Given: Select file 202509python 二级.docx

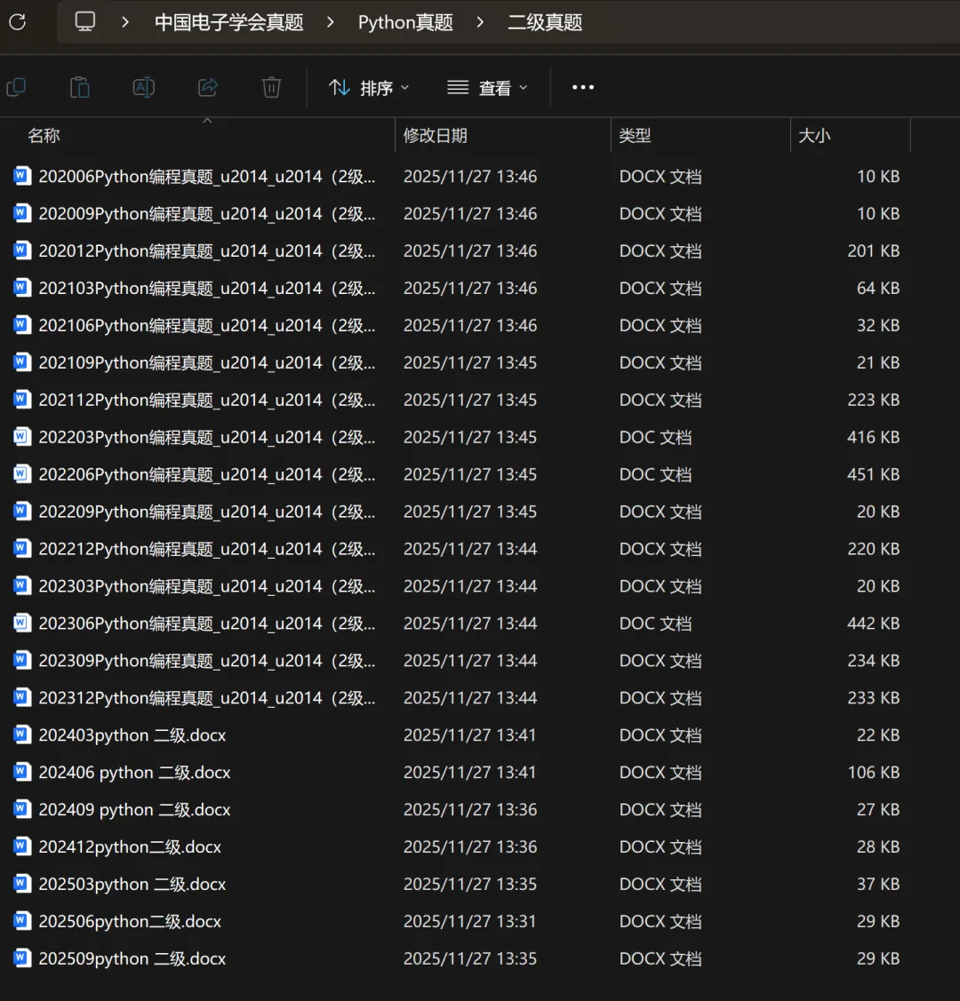Looking at the screenshot, I should [132, 958].
